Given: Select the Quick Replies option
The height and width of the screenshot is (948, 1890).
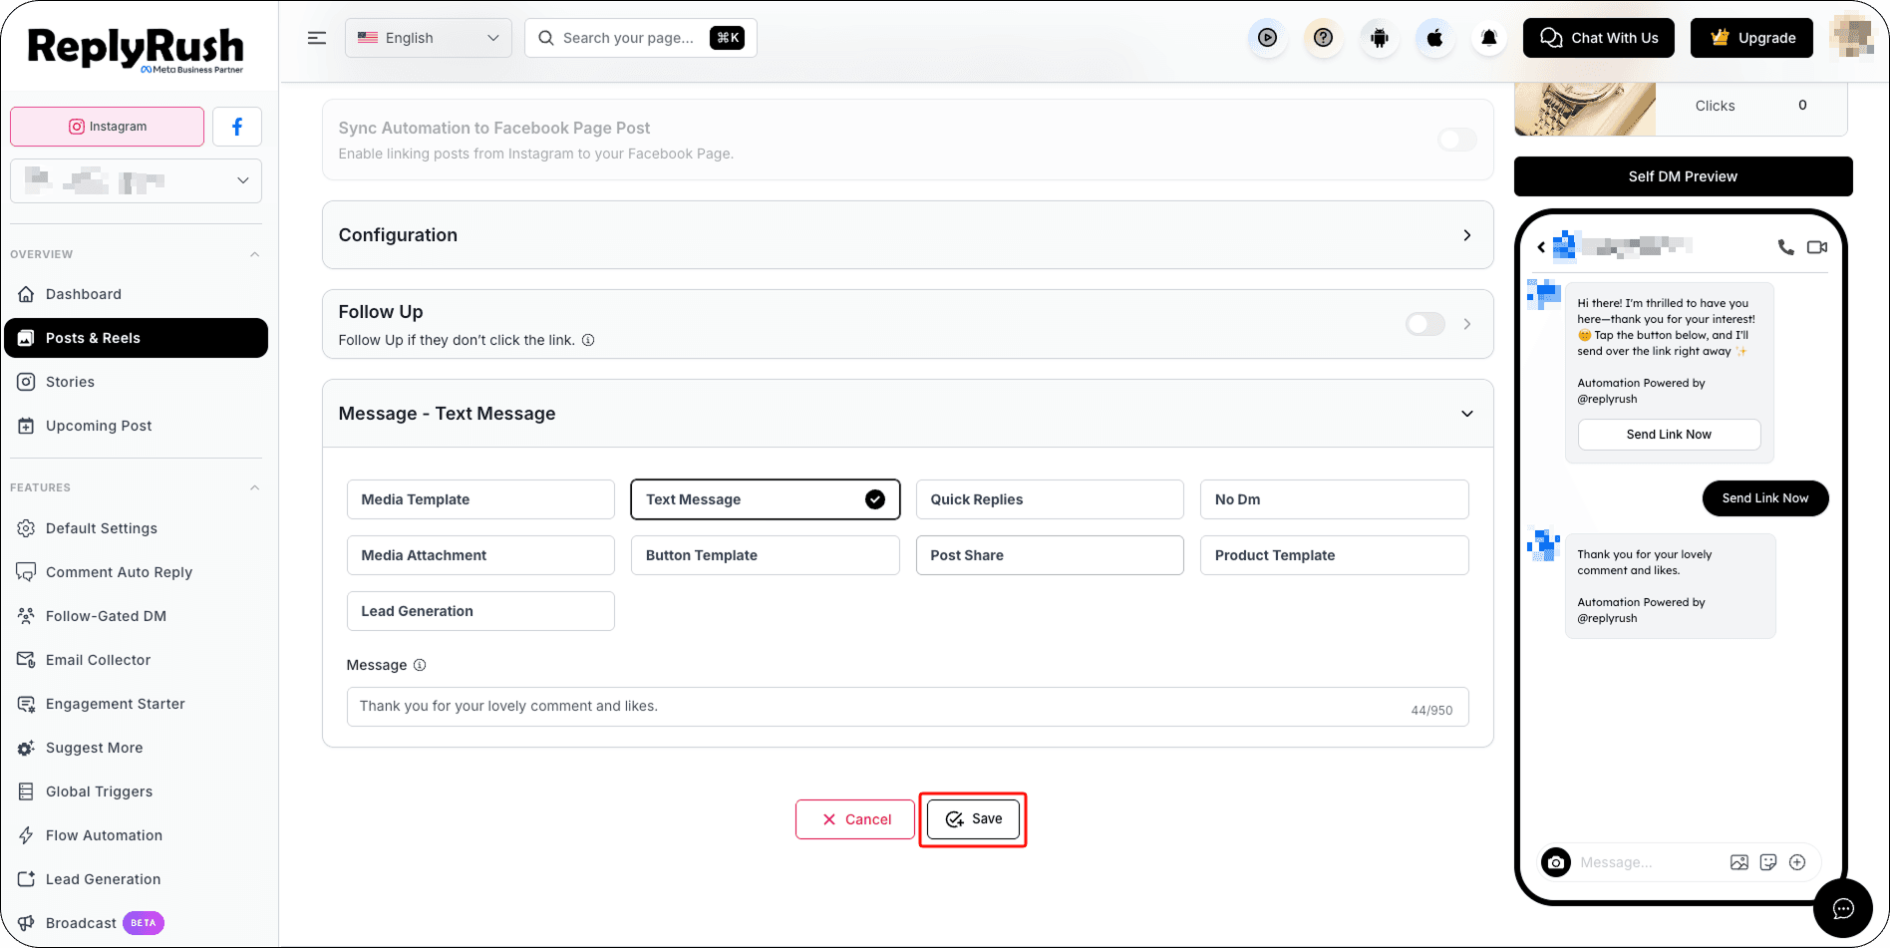Looking at the screenshot, I should [x=1050, y=499].
